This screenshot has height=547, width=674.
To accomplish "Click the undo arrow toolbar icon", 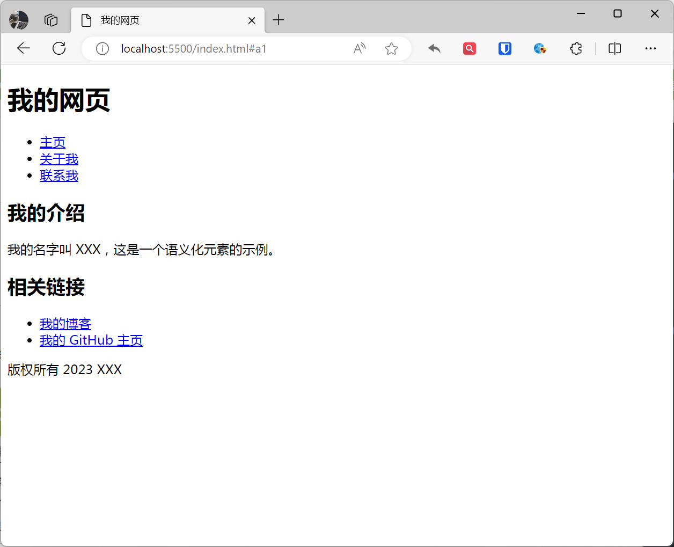I will 434,48.
